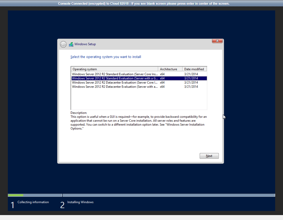The width and height of the screenshot is (283, 220).
Task: Click the Console Connected banner text
Action: point(144,3)
